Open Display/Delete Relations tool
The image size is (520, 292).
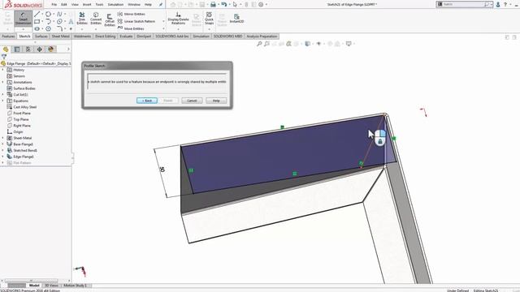(x=178, y=18)
